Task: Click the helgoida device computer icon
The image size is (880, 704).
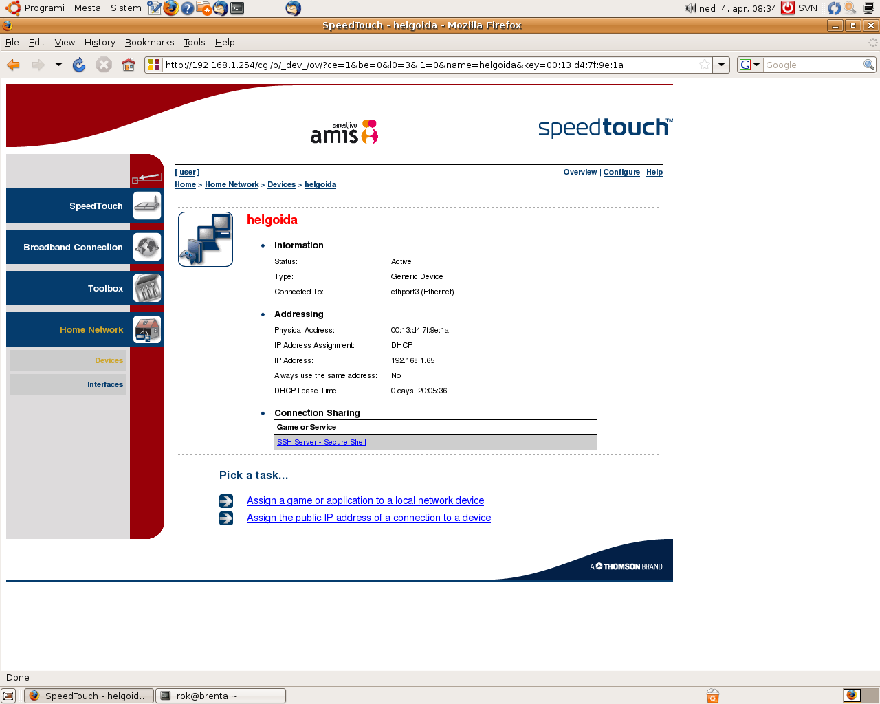Action: click(x=206, y=239)
